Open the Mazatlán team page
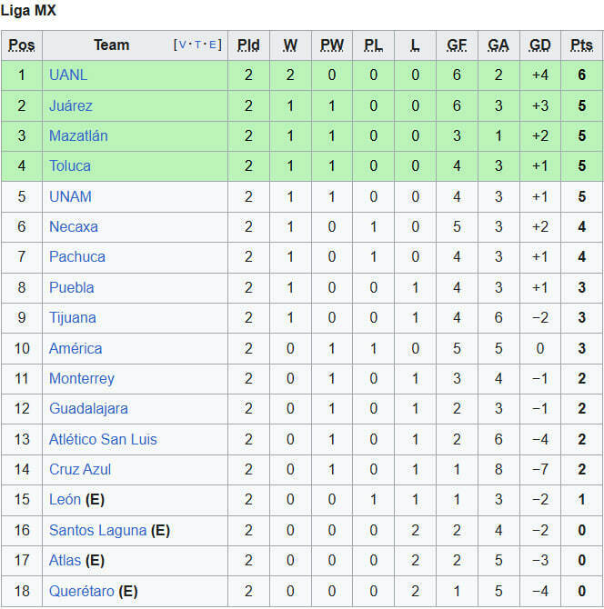604x609 pixels. 78,135
